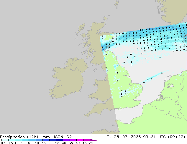The width and height of the screenshot is (187, 144).
Task: Click the '40' legend scale value
Action: 78,143
